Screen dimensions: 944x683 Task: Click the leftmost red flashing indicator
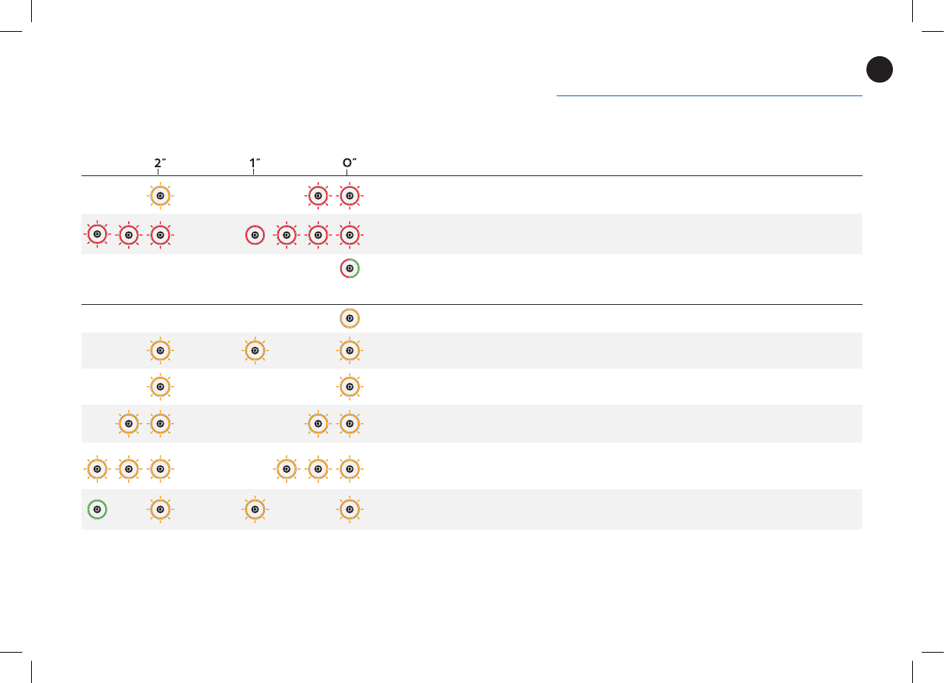[96, 235]
